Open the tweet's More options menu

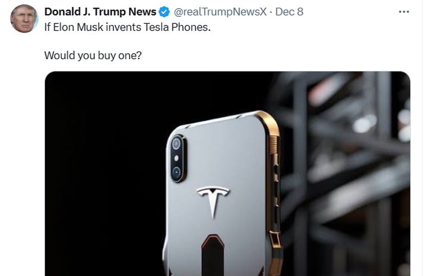pyautogui.click(x=404, y=12)
